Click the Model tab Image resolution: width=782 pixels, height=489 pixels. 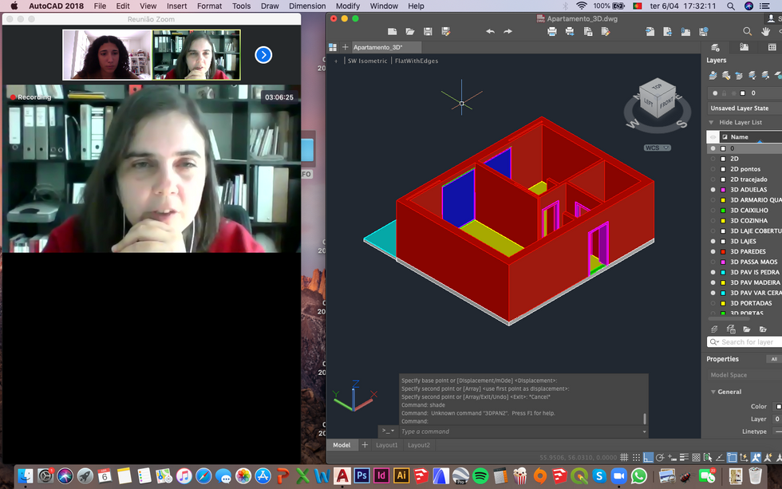(342, 445)
